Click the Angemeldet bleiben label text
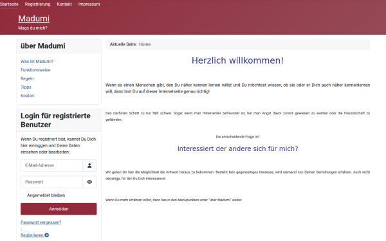The width and height of the screenshot is (386, 241). pyautogui.click(x=46, y=195)
